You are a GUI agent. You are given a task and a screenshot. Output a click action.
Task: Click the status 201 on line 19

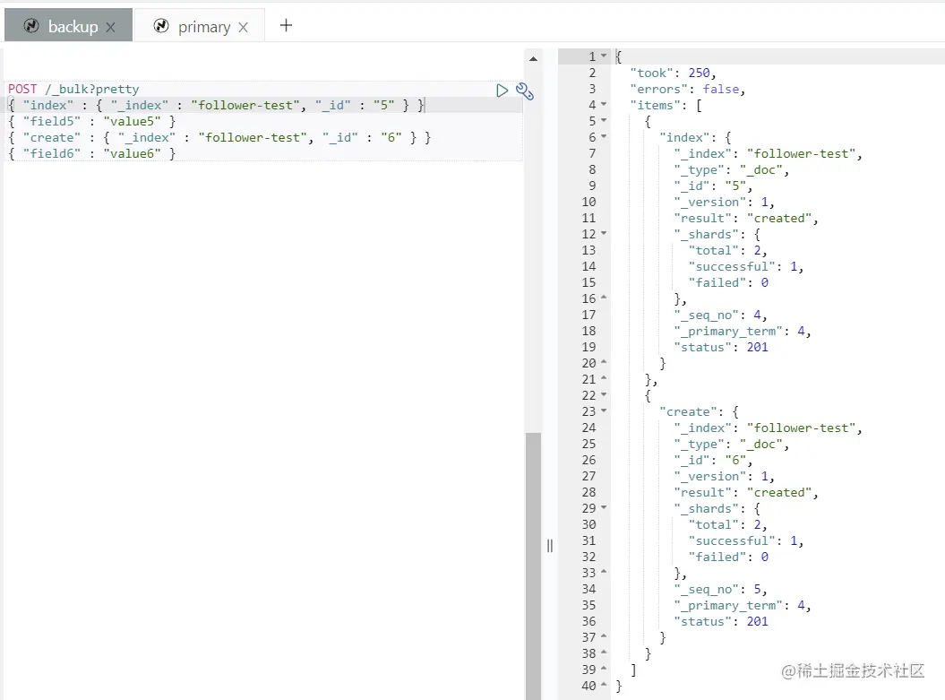[x=721, y=347]
